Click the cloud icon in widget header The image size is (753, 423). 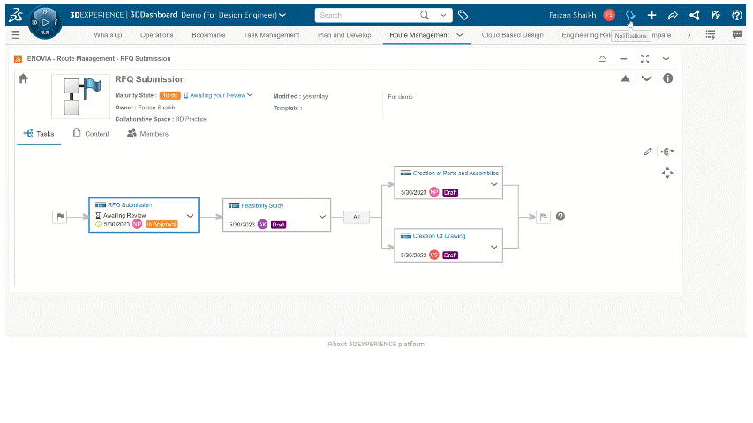602,59
